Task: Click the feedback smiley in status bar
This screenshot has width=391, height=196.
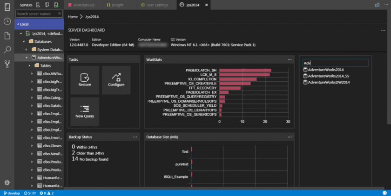Action: point(385,193)
